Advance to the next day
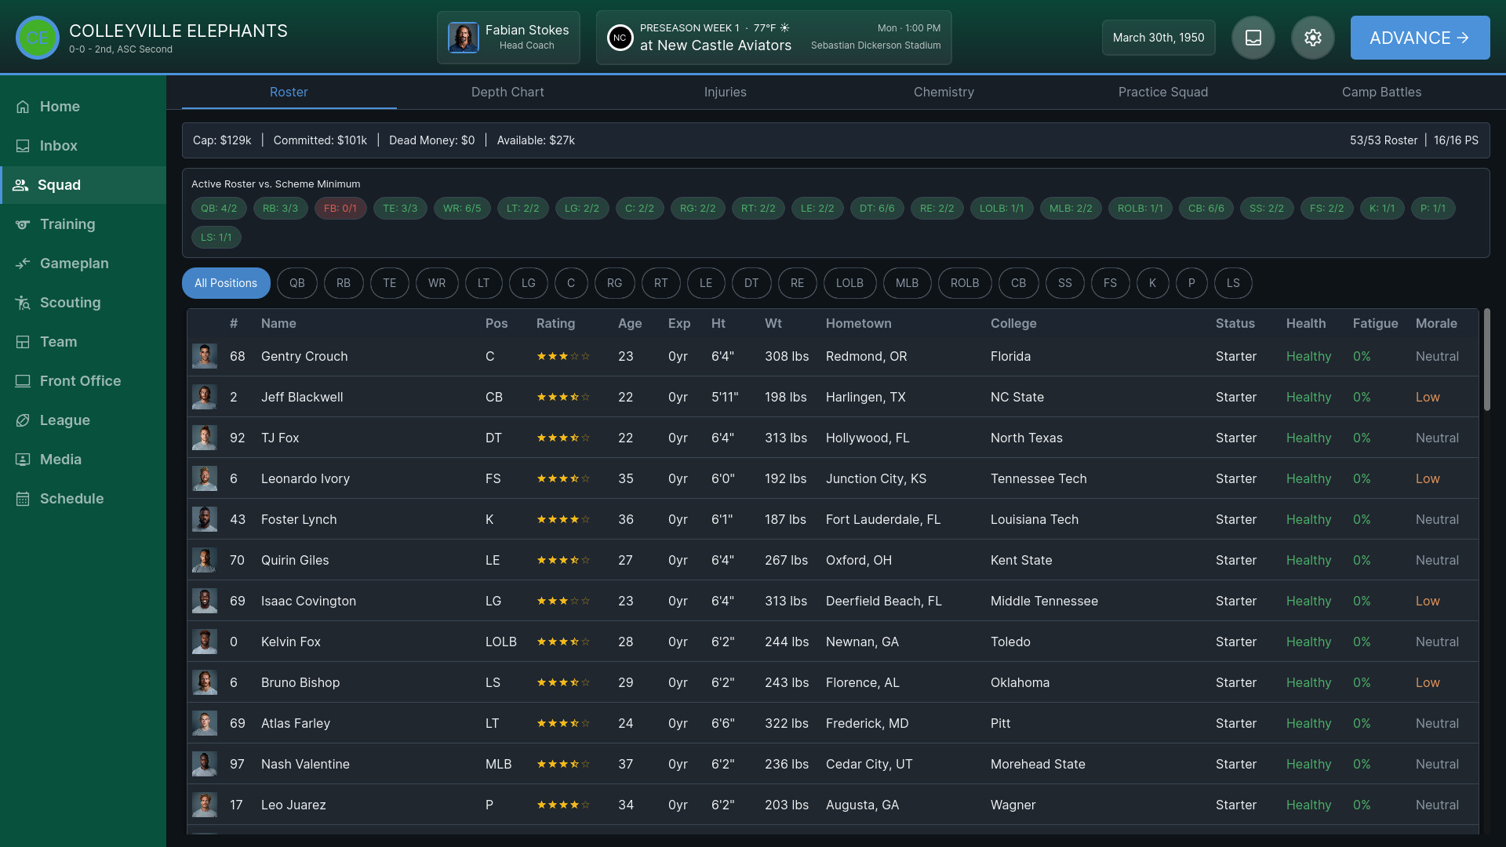1506x847 pixels. 1420,38
